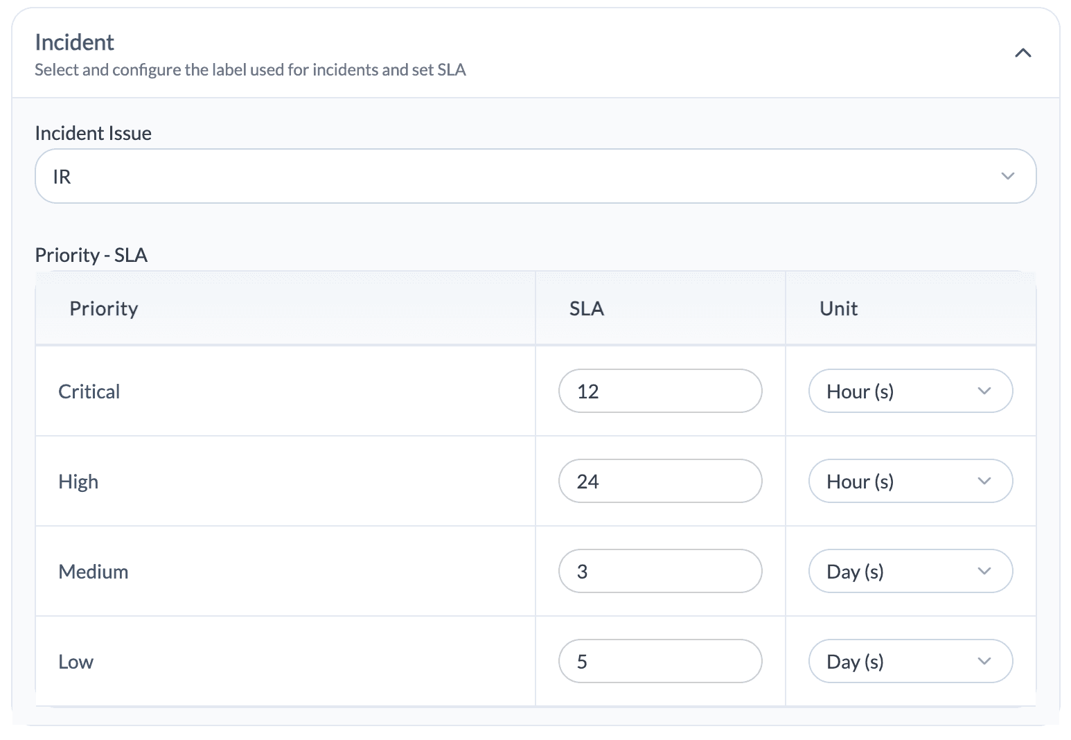Select the High priority row label

[x=78, y=482]
